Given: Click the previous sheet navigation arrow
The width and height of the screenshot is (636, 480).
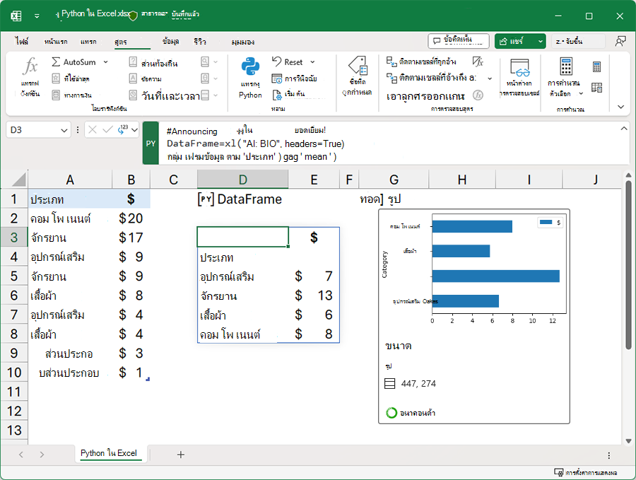Looking at the screenshot, I should 21,455.
